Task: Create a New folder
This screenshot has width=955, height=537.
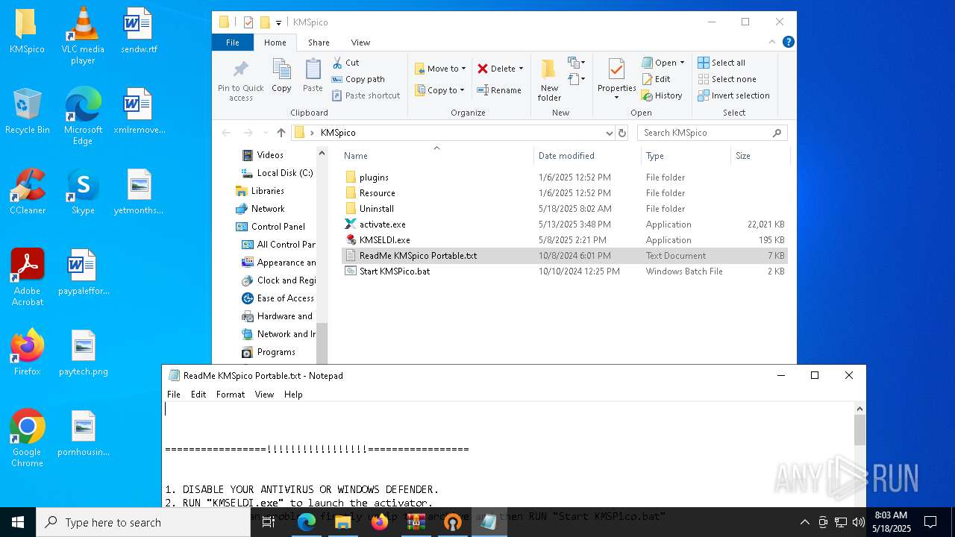Action: coord(549,81)
